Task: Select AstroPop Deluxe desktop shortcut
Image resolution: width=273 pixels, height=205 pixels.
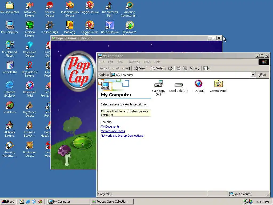Action: click(x=30, y=9)
